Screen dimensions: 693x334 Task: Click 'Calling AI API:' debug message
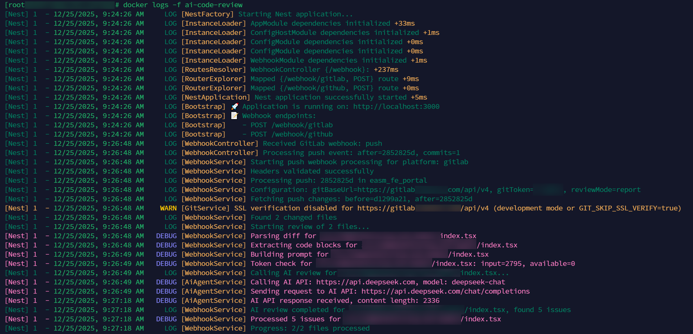(x=281, y=282)
